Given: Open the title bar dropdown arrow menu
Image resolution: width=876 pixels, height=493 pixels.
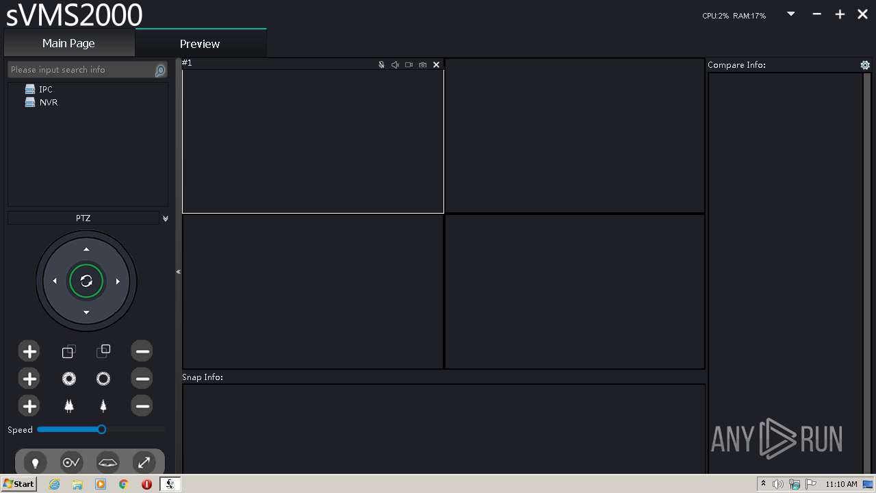Looking at the screenshot, I should click(791, 14).
